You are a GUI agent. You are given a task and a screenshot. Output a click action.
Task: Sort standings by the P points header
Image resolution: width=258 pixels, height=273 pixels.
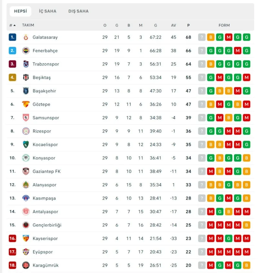(188, 25)
